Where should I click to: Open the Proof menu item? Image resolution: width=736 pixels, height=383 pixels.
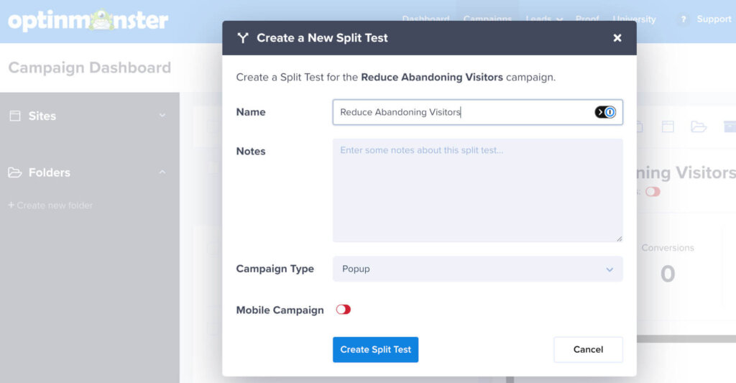(587, 19)
